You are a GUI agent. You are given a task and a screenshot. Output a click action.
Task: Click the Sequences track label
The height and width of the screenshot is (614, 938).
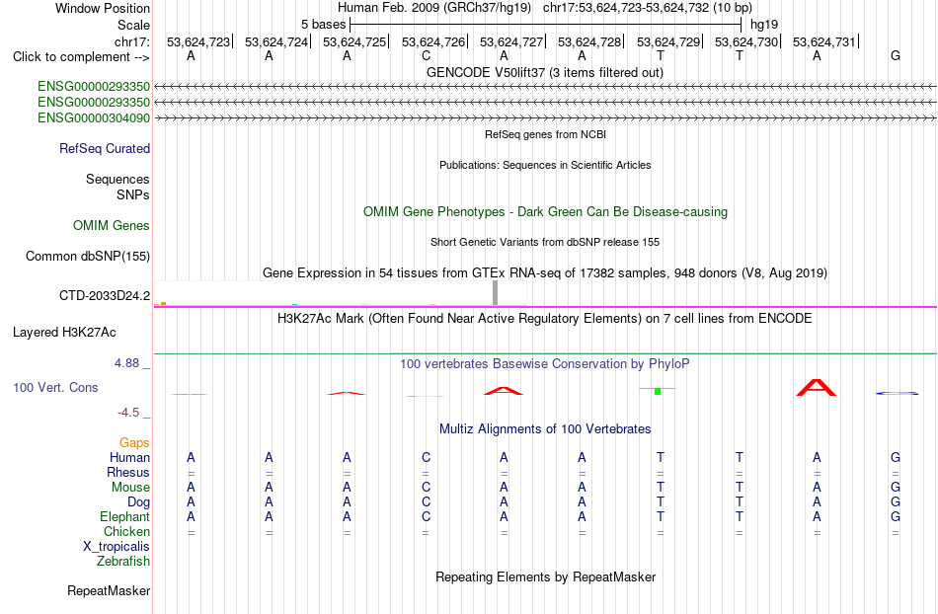point(117,180)
